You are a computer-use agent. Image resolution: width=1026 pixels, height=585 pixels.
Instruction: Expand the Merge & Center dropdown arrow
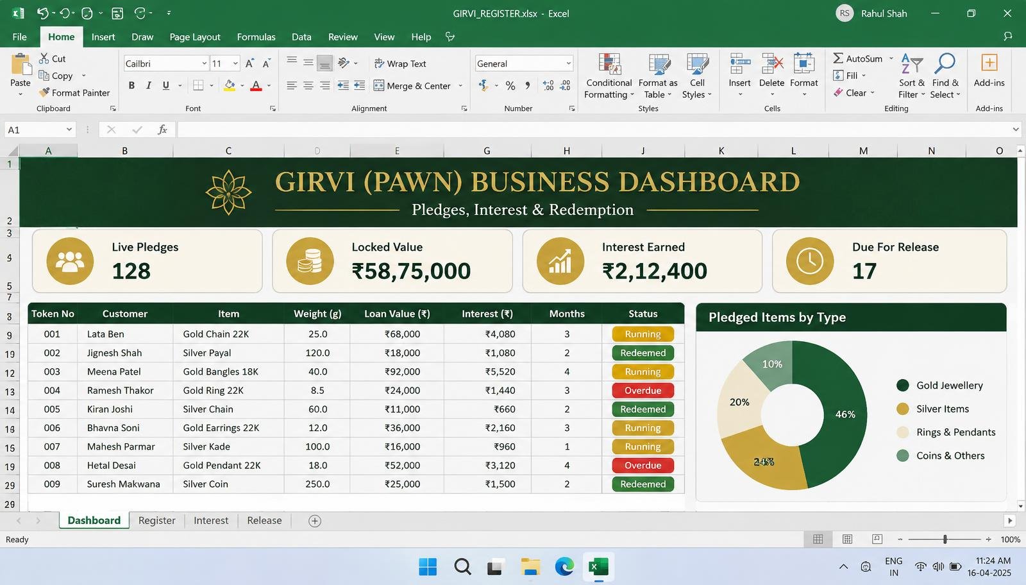[460, 86]
